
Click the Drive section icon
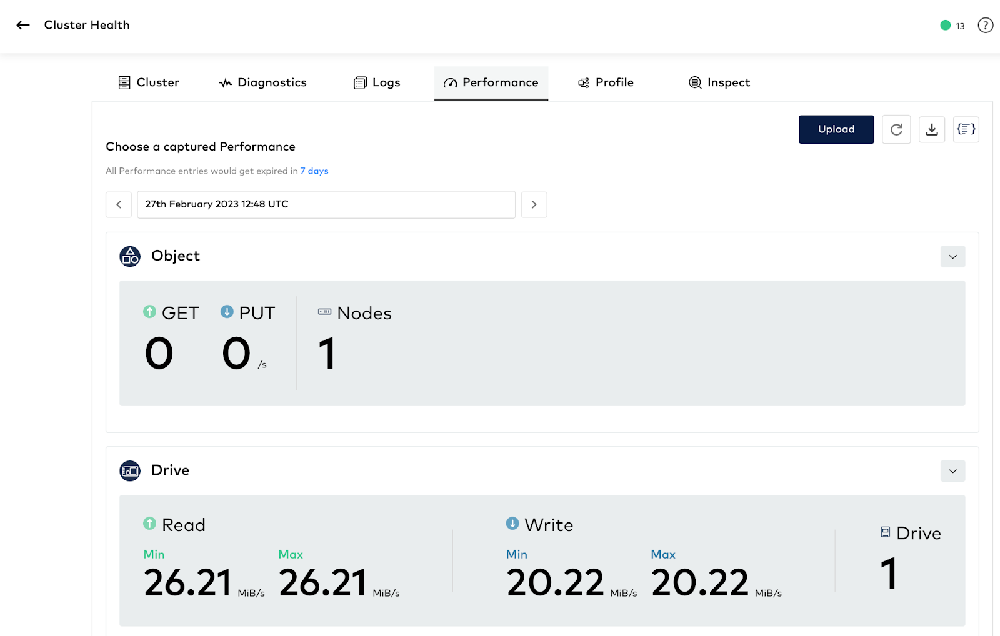pyautogui.click(x=130, y=470)
